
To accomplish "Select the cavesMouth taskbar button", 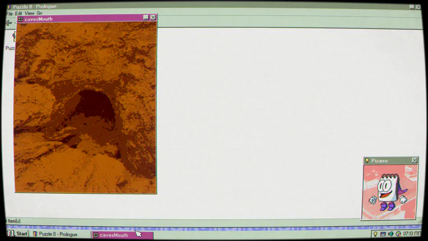I will (x=123, y=235).
